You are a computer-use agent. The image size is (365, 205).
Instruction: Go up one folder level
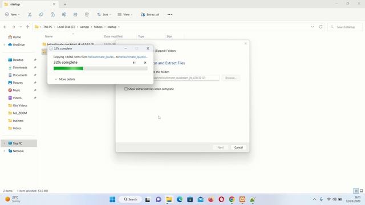pos(28,27)
